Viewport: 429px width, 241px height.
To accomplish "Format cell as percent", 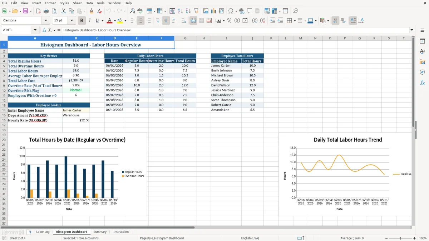I will coord(229,21).
